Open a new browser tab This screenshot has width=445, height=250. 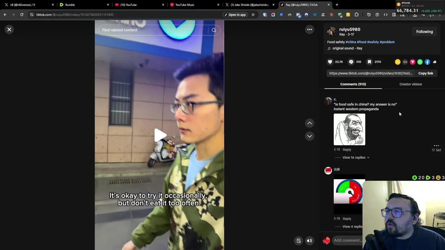[x=337, y=5]
